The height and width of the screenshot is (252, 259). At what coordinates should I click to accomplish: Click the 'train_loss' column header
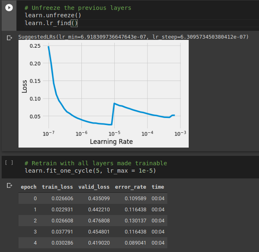click(x=57, y=187)
